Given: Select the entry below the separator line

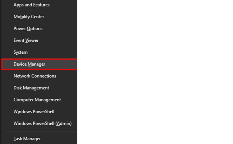Looking at the screenshot, I should click(x=39, y=139).
